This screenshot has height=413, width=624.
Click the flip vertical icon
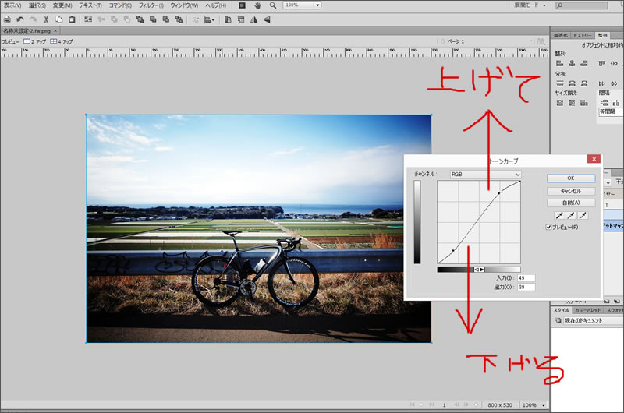click(267, 19)
